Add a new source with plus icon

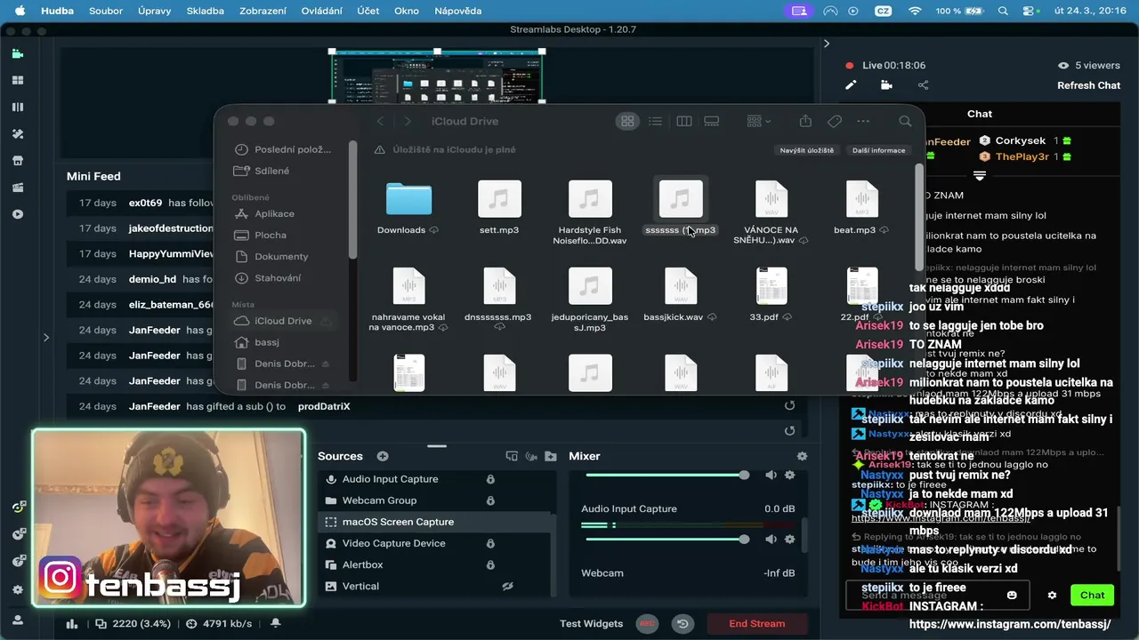(x=383, y=456)
